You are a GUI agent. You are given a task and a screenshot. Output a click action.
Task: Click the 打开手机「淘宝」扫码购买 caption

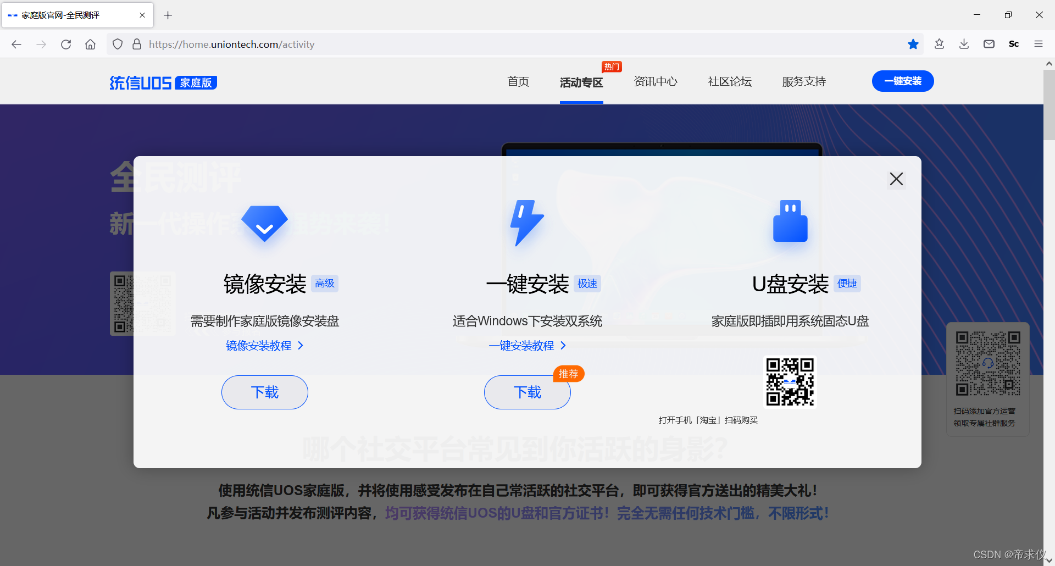tap(708, 420)
